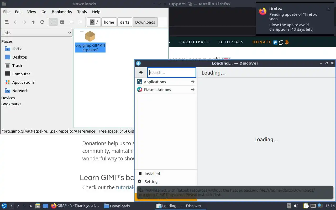The height and width of the screenshot is (210, 336).
Task: Go back in the Downloads file manager
Action: [x=15, y=22]
